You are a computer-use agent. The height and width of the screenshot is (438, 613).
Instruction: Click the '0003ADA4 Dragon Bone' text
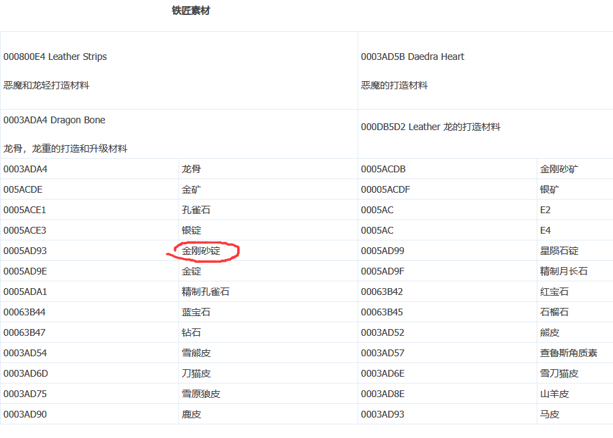coord(54,120)
